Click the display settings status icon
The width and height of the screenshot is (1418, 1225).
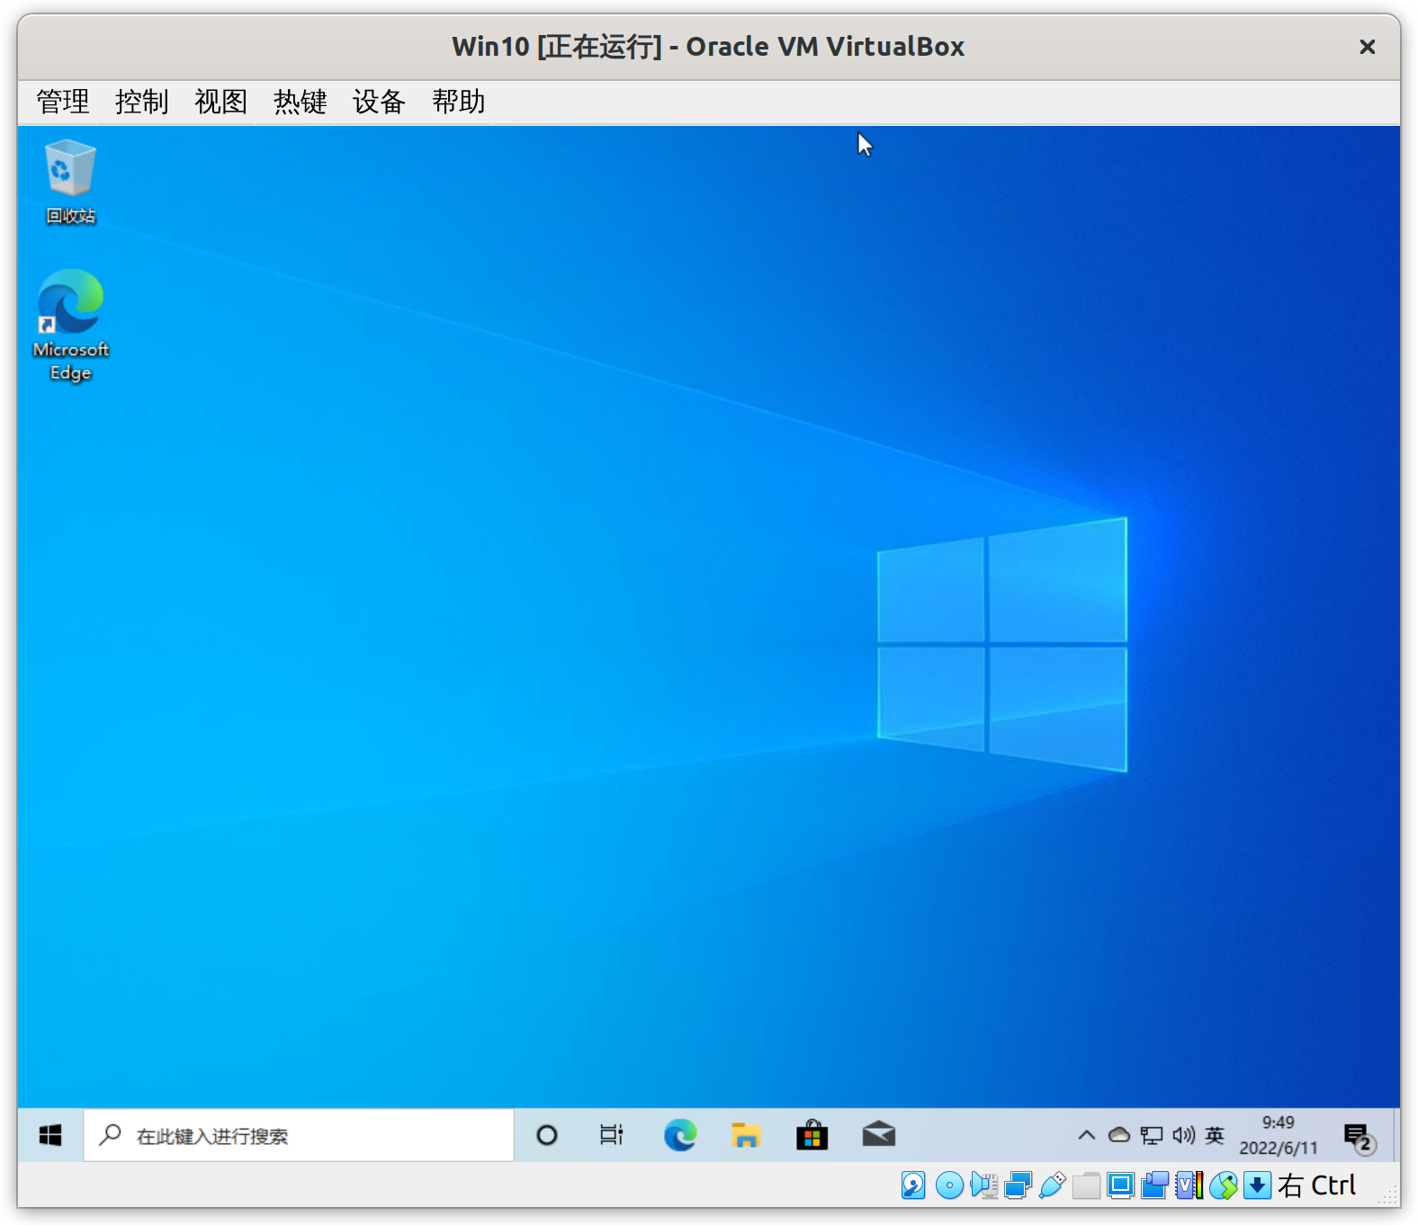(1120, 1185)
